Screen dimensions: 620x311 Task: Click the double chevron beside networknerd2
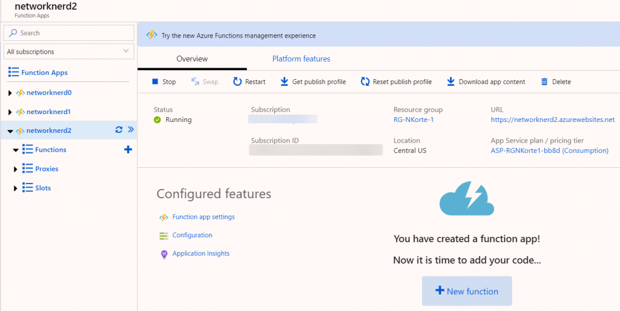(x=131, y=130)
